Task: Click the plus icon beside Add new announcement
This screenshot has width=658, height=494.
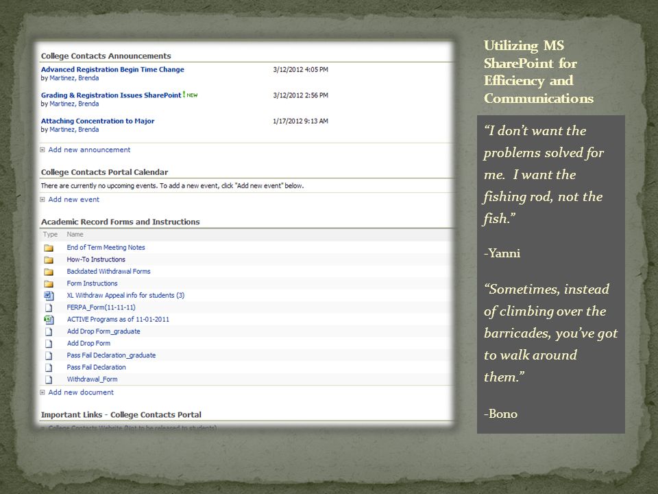Action: point(42,150)
